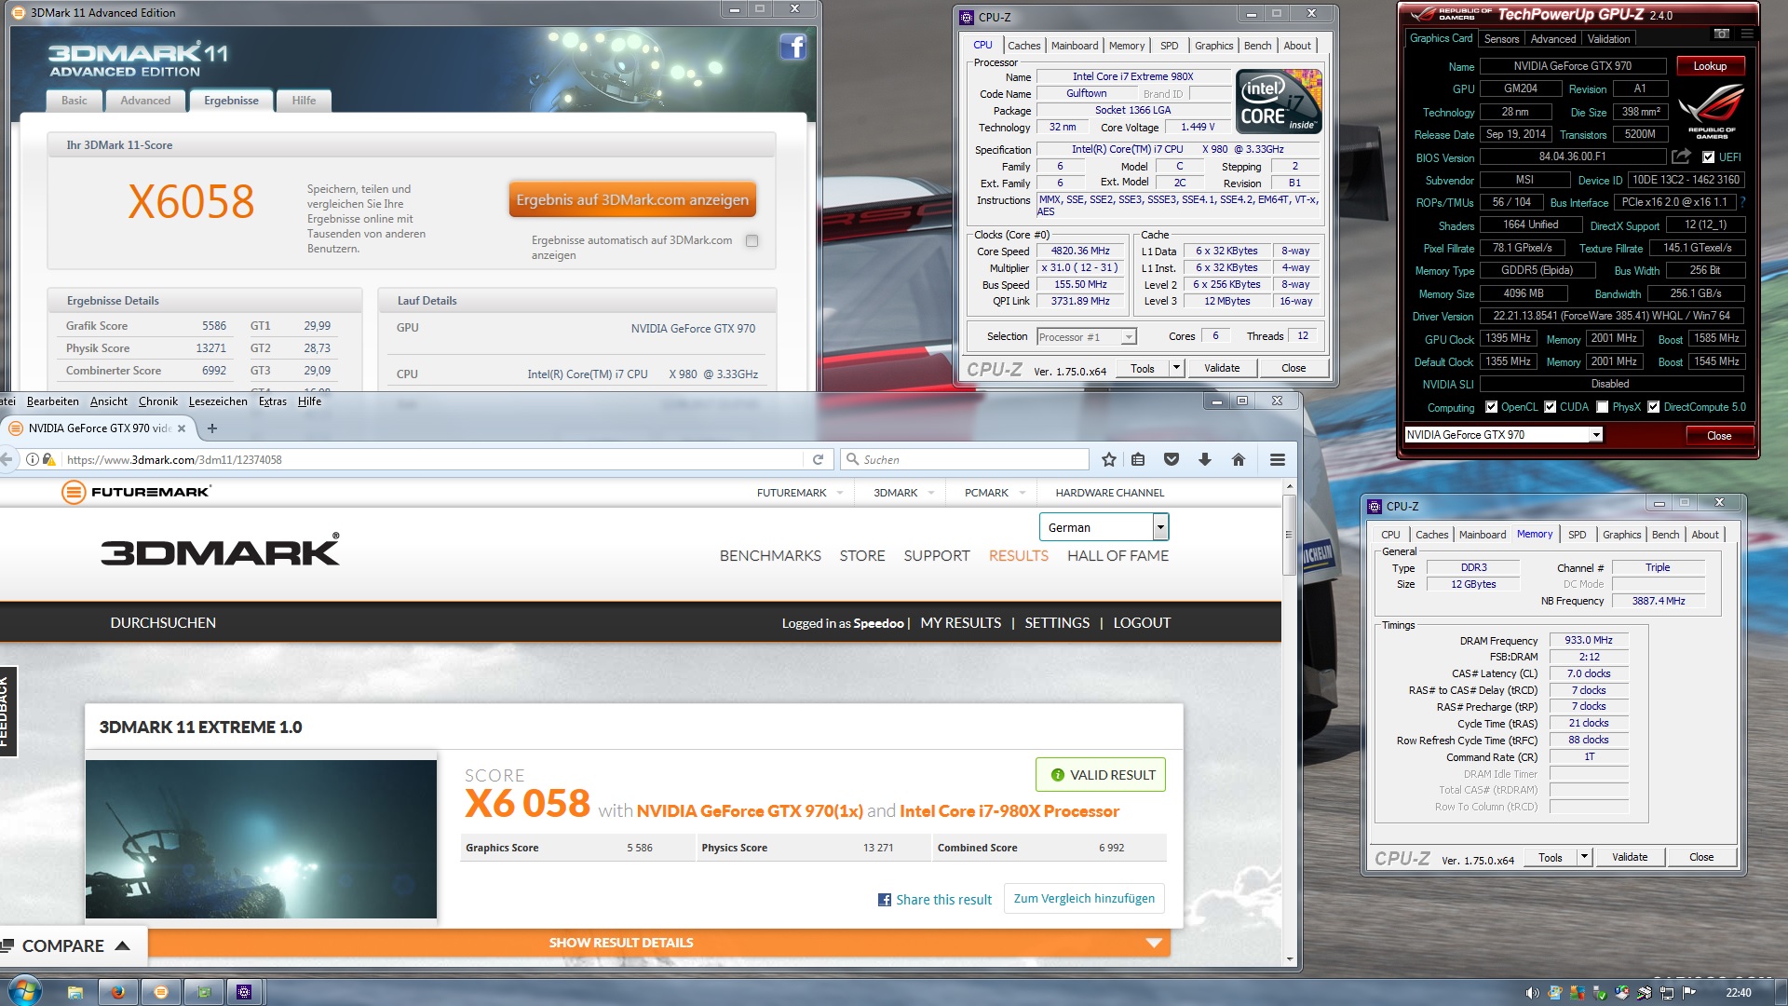Switch to 3DMark 11 in the taskbar
The width and height of the screenshot is (1788, 1006).
[x=161, y=992]
